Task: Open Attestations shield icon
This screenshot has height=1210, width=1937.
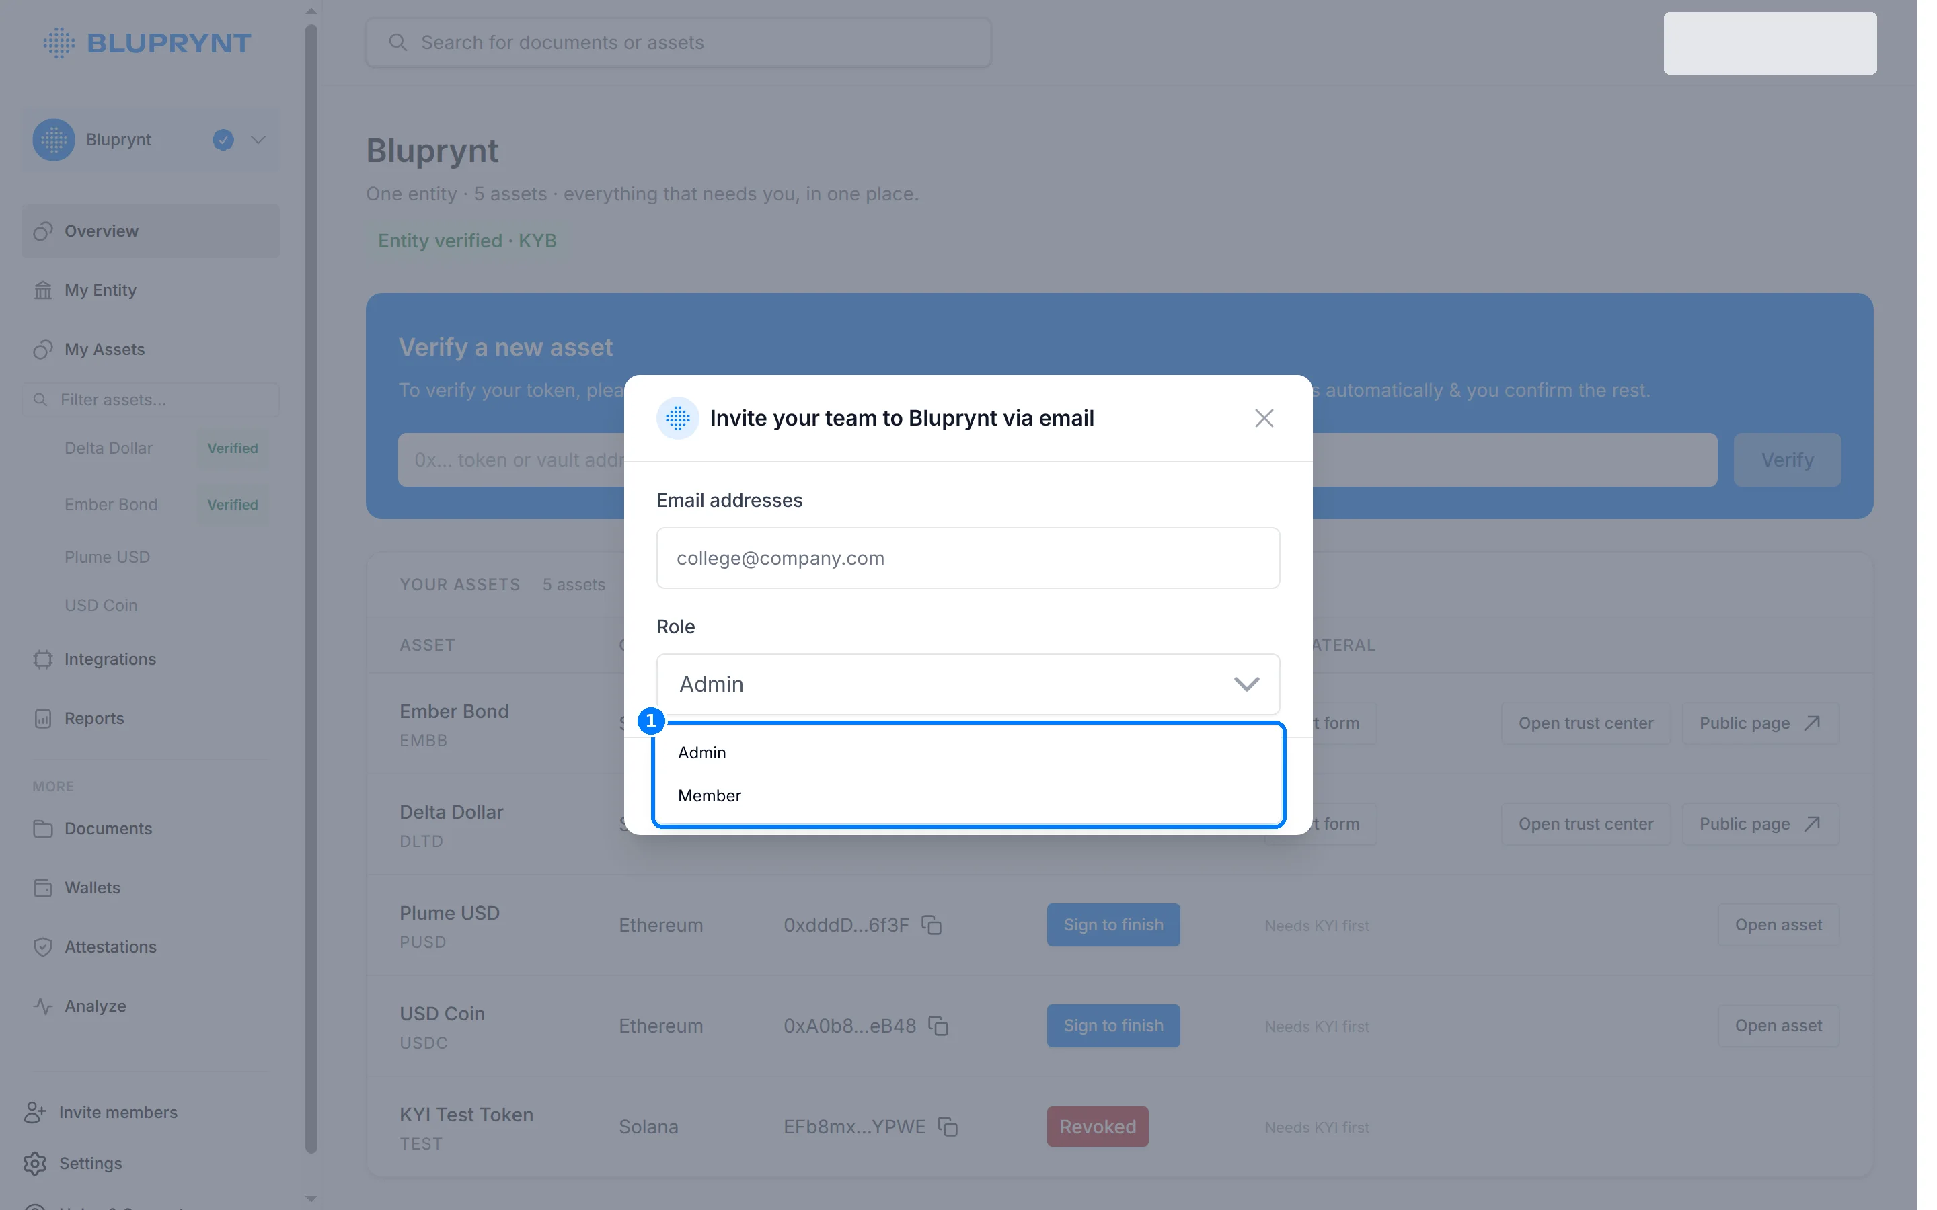Action: [x=43, y=948]
